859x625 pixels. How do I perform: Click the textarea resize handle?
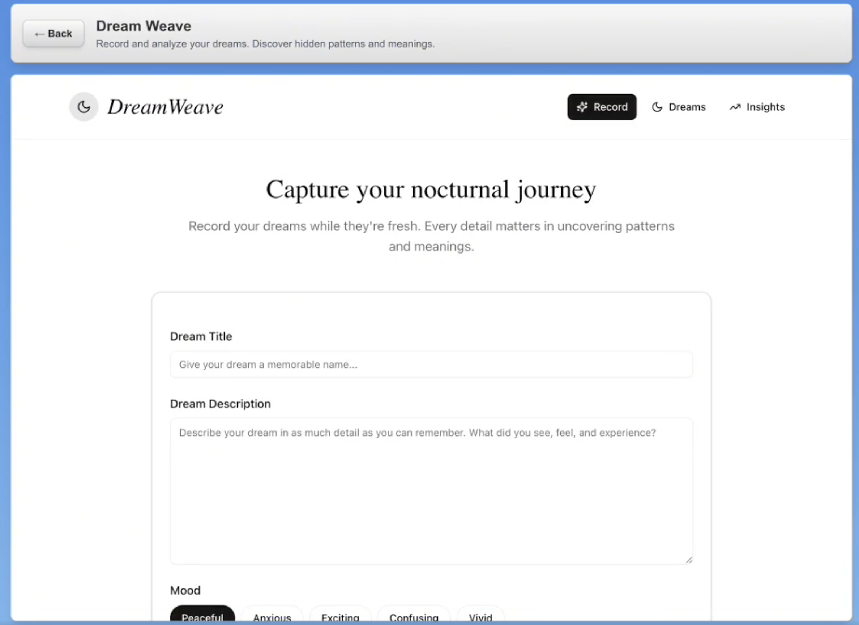tap(689, 560)
